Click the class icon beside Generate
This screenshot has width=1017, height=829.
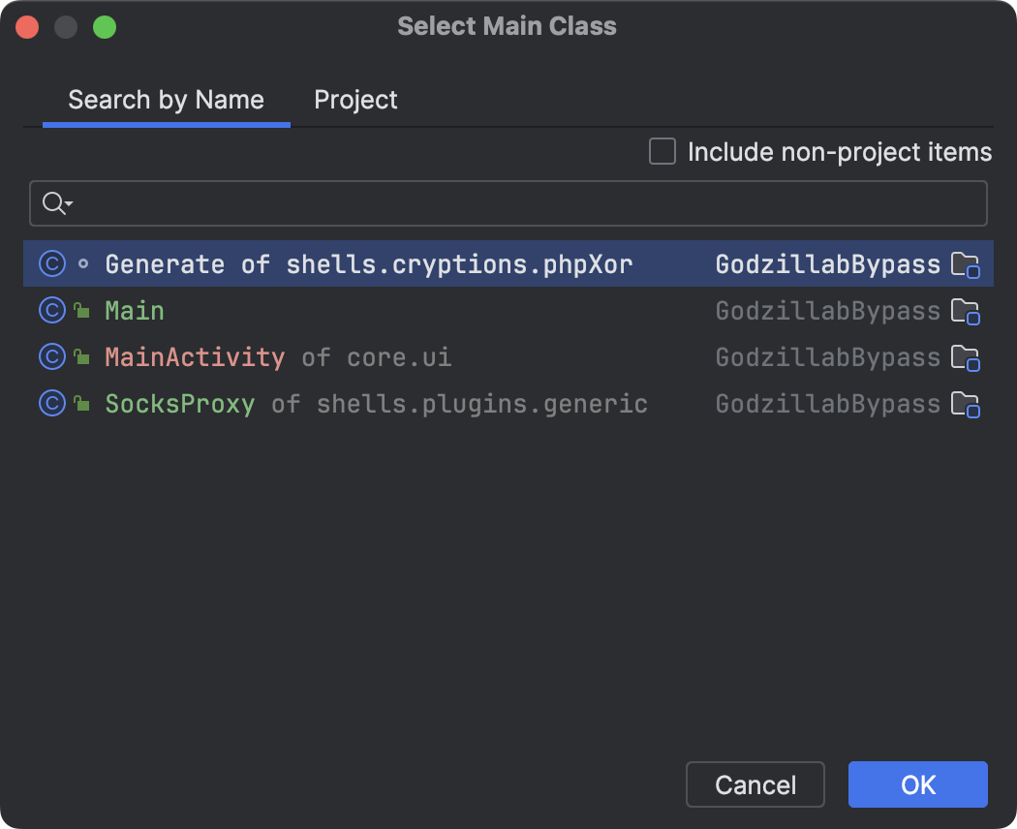point(51,263)
